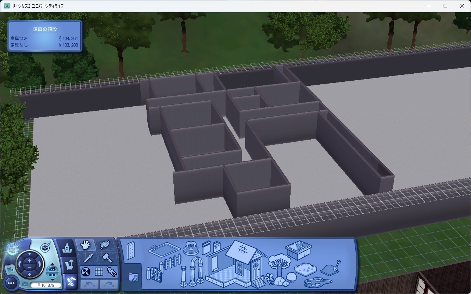Minimize the Sims 3 game window
The width and height of the screenshot is (471, 294).
tap(428, 6)
